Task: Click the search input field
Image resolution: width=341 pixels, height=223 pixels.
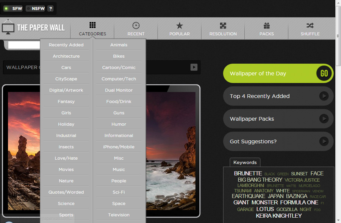Action: coord(24,45)
